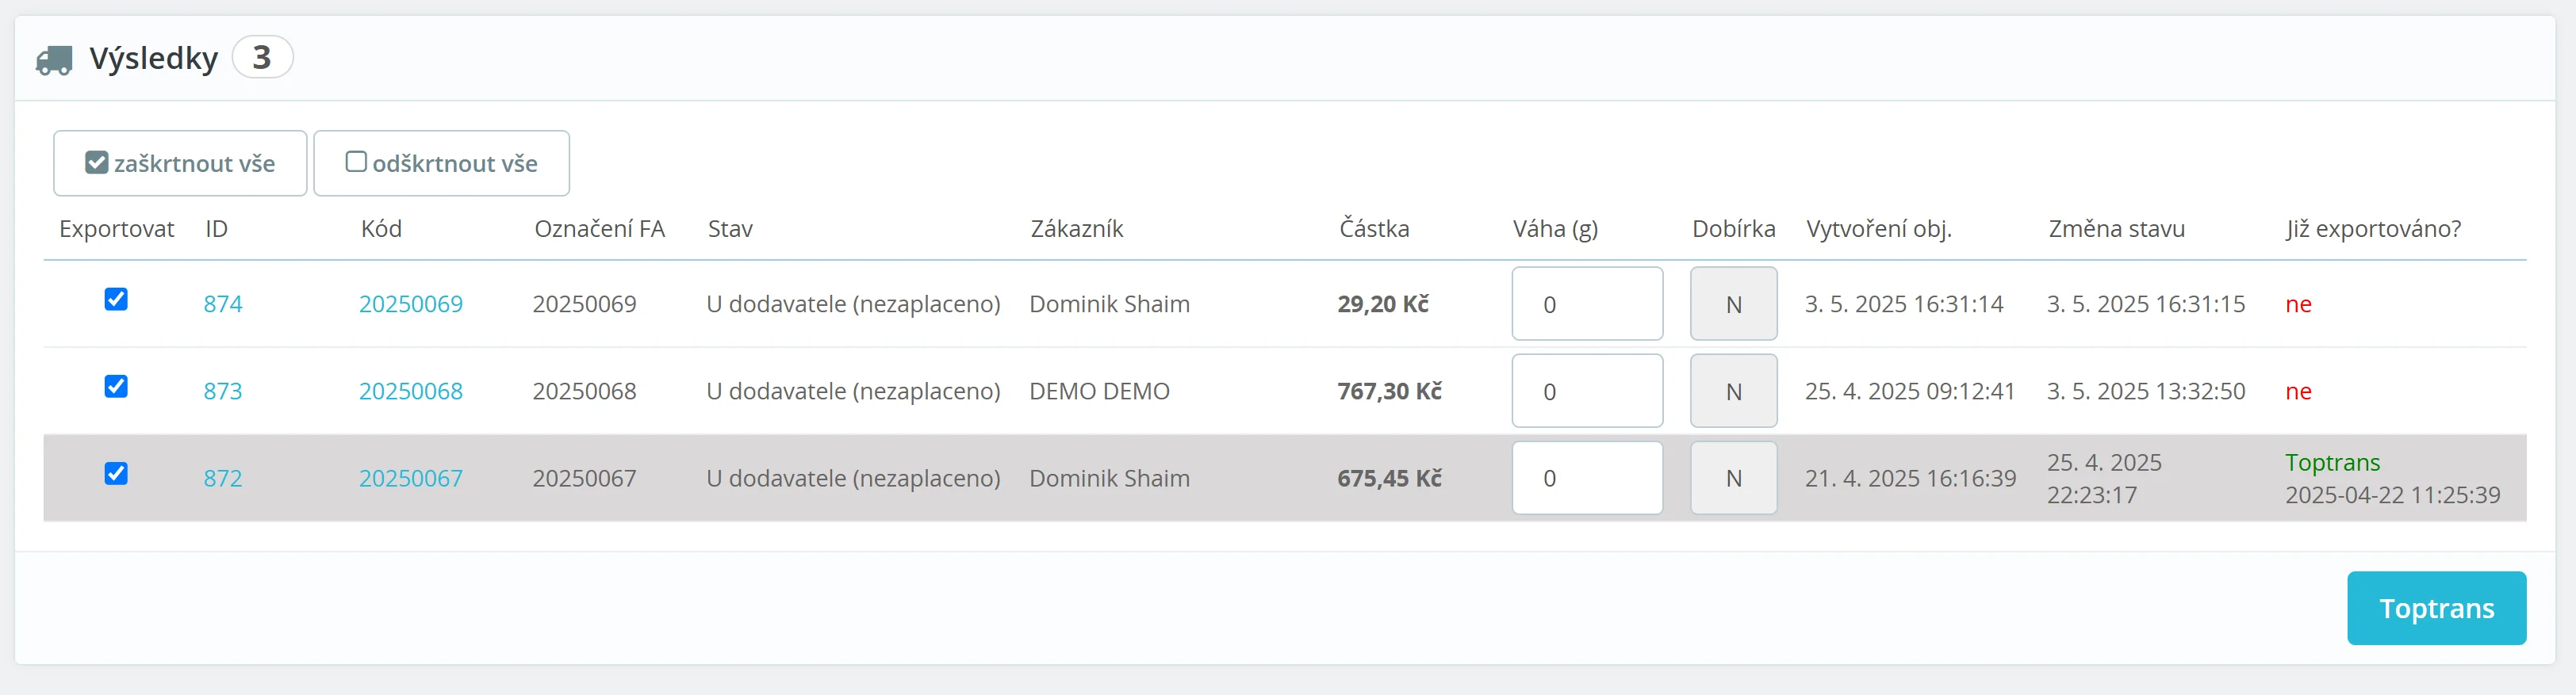Focus weight field for order 872
This screenshot has height=695, width=2576.
pos(1586,479)
